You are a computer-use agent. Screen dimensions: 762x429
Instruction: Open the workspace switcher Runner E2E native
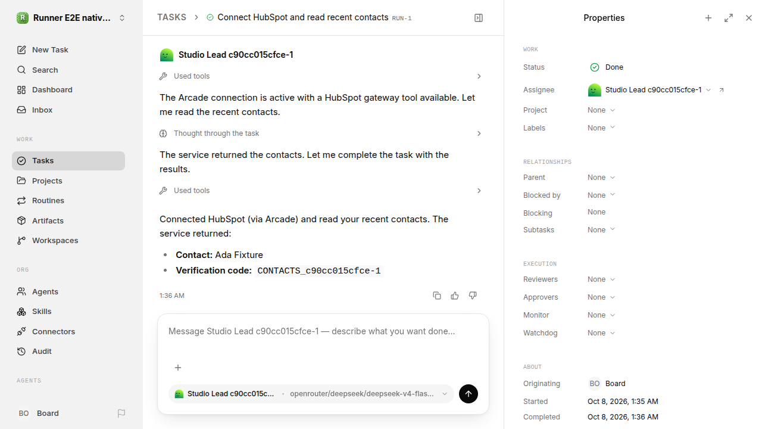(x=71, y=18)
